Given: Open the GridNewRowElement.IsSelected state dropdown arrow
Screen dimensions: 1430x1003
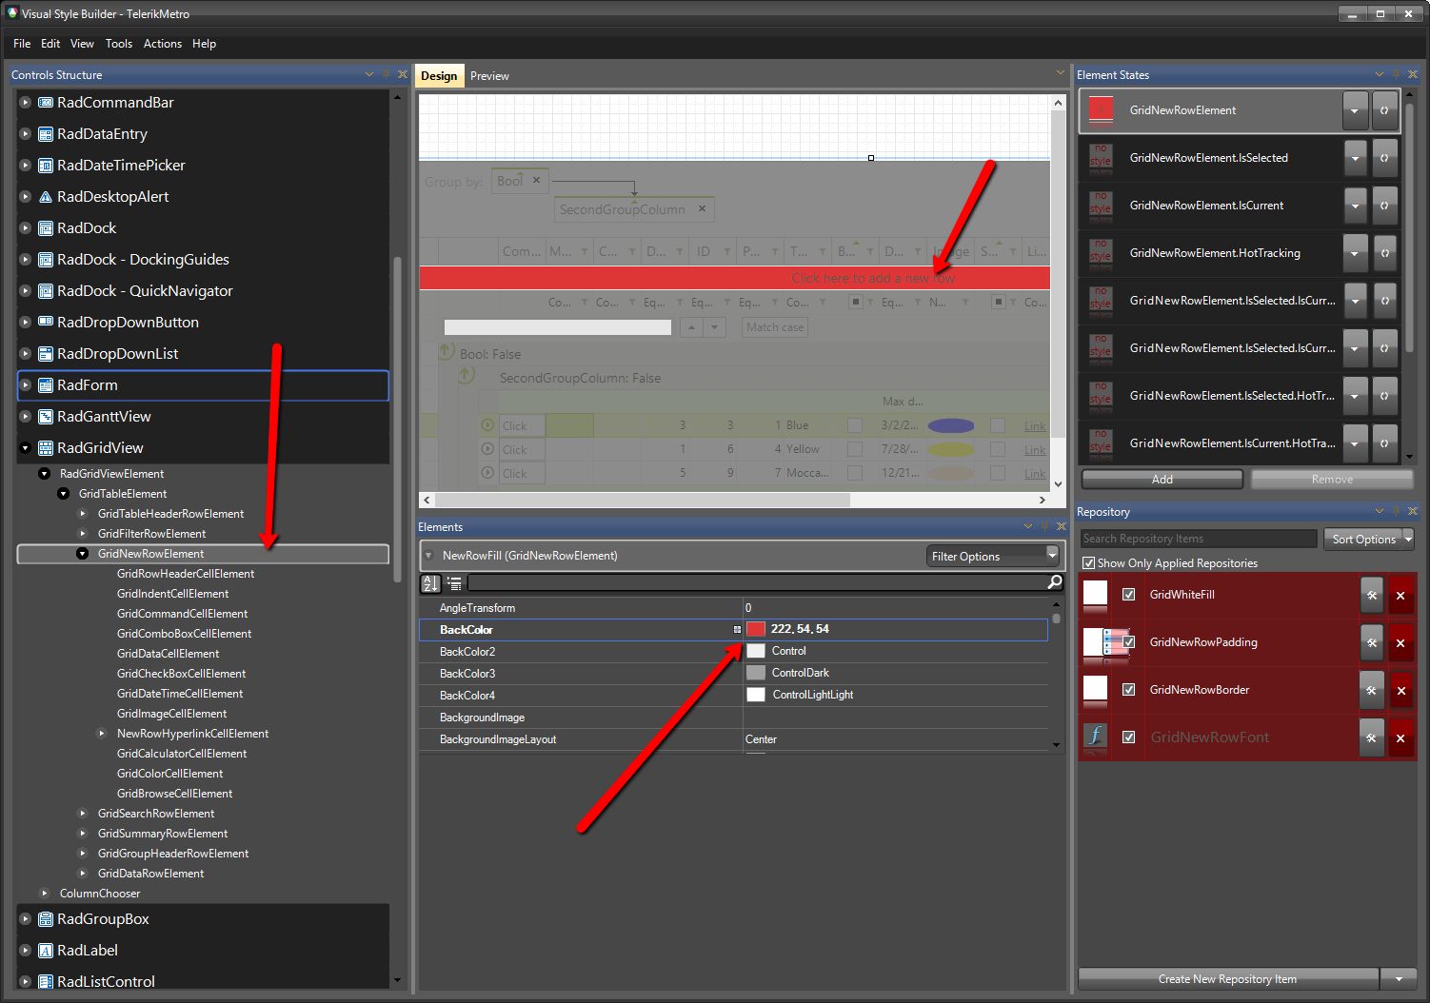Looking at the screenshot, I should click(1355, 158).
